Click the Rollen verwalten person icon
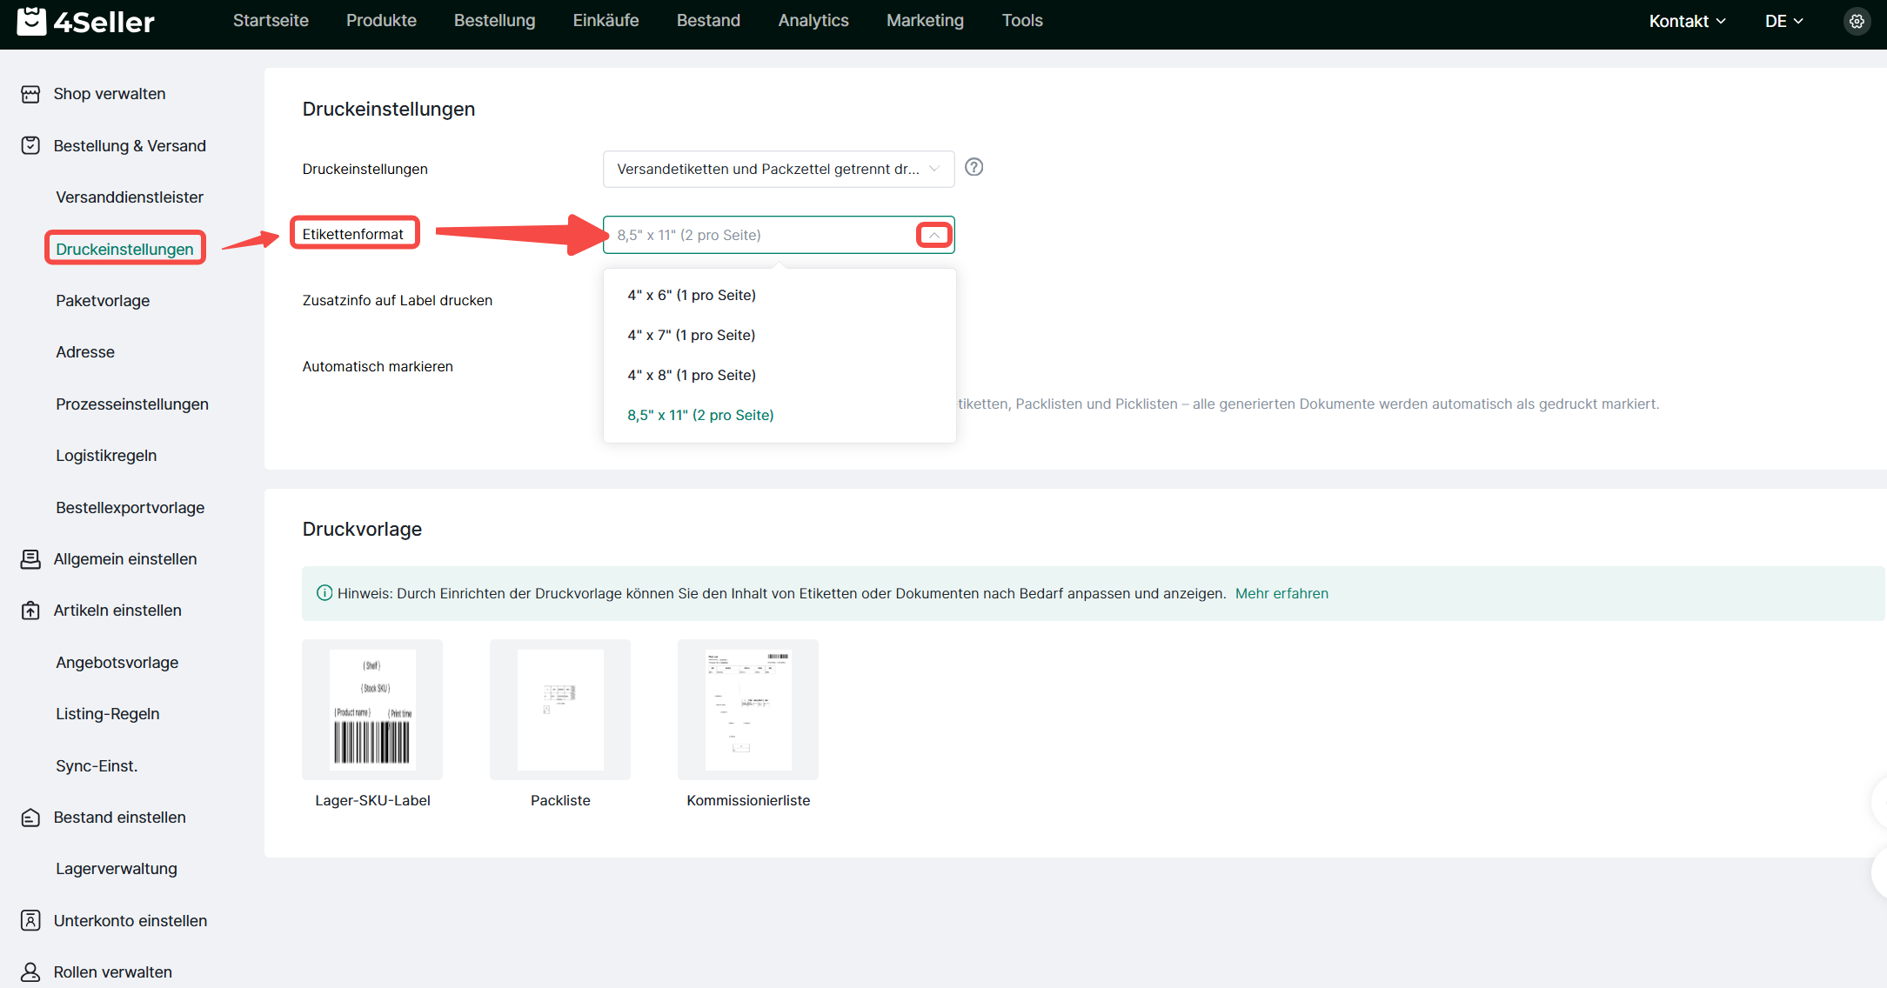Screen dimensions: 1887x988 pos(30,971)
